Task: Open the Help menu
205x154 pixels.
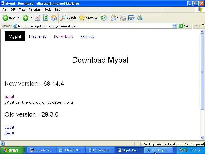Action: (x=58, y=9)
